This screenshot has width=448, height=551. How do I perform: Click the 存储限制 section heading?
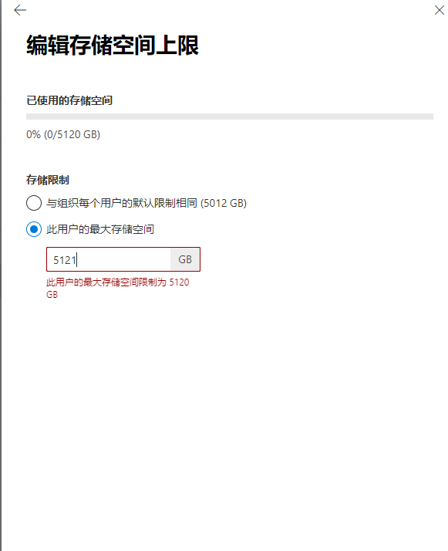click(x=47, y=180)
